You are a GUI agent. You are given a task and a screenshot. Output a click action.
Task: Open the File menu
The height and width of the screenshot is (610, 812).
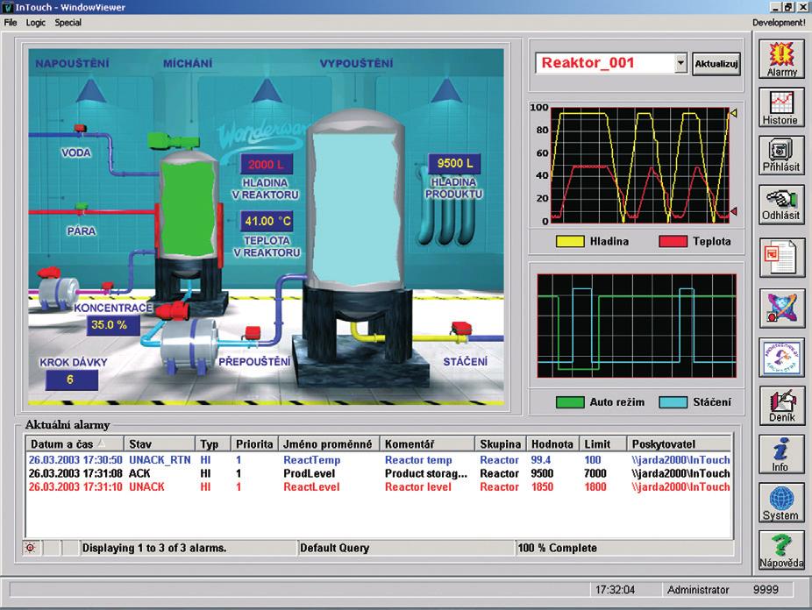pos(11,23)
